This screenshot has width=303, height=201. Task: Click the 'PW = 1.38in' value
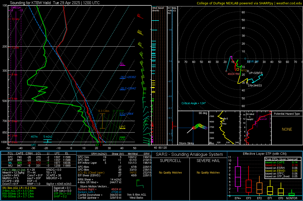pyautogui.click(x=14, y=170)
